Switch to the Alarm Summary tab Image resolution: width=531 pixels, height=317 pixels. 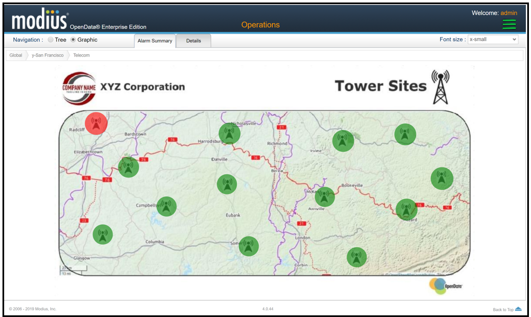click(x=155, y=41)
